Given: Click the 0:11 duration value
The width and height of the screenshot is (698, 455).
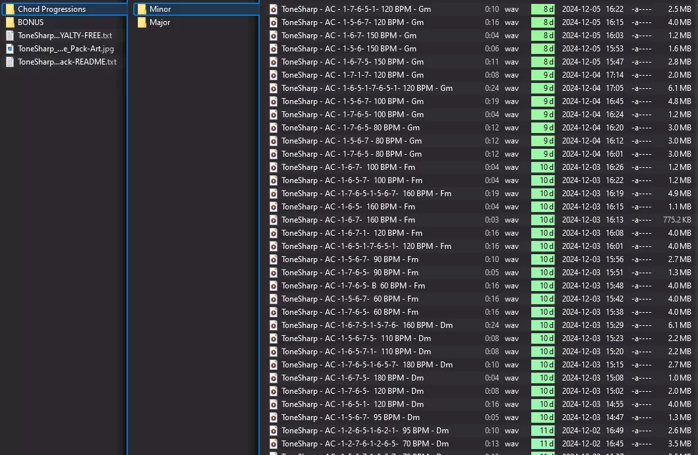Looking at the screenshot, I should point(492,62).
